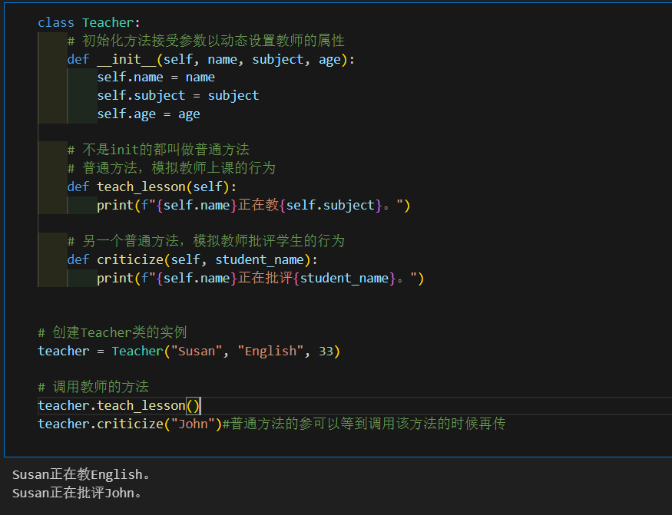Place cursor in 'teacher.teach_lesson()' line
Screen dimensions: 672x515
(x=119, y=405)
